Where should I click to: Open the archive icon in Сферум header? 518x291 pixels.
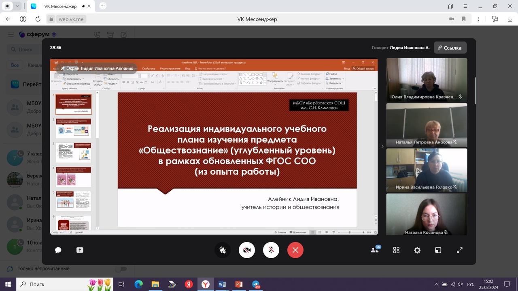[110, 35]
